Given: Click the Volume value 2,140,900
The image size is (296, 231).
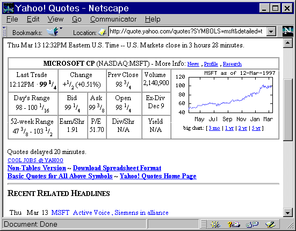Looking at the screenshot, I should pyautogui.click(x=156, y=83).
